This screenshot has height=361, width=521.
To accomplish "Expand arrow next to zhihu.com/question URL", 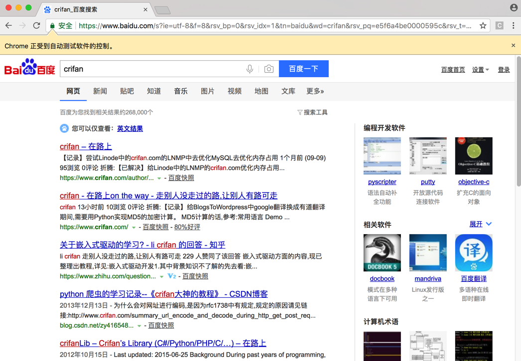I will (x=161, y=277).
